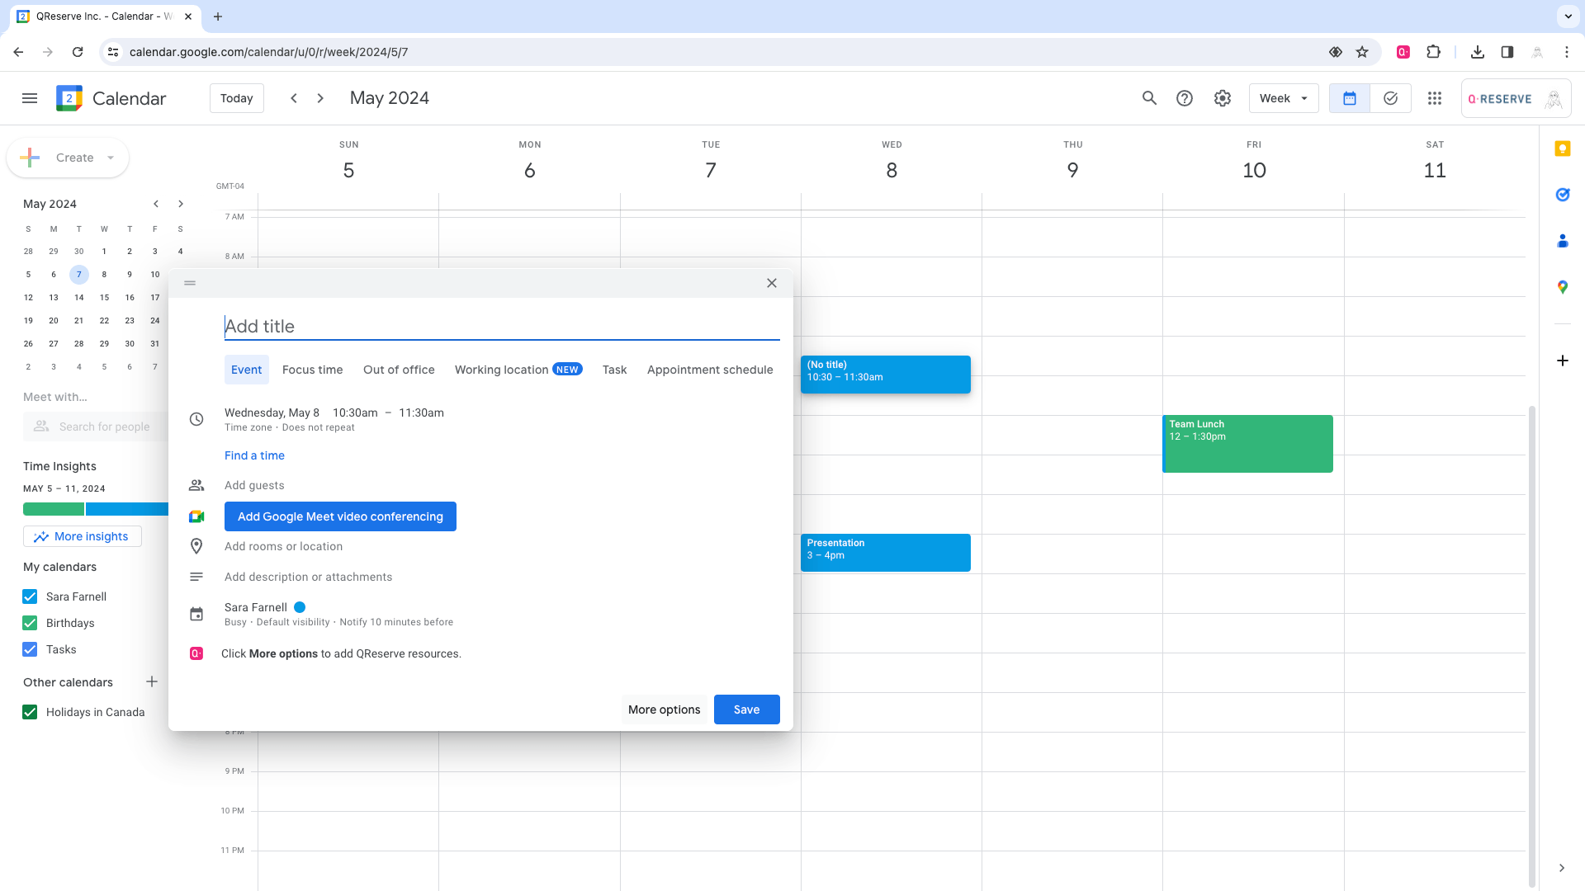The height and width of the screenshot is (891, 1585).
Task: Open the main menu hamburger icon
Action: coord(30,98)
